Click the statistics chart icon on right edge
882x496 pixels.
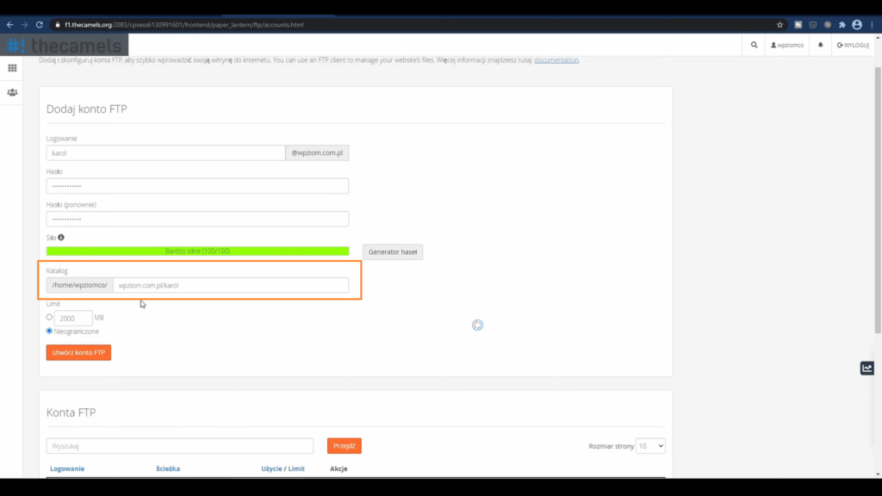tap(866, 369)
